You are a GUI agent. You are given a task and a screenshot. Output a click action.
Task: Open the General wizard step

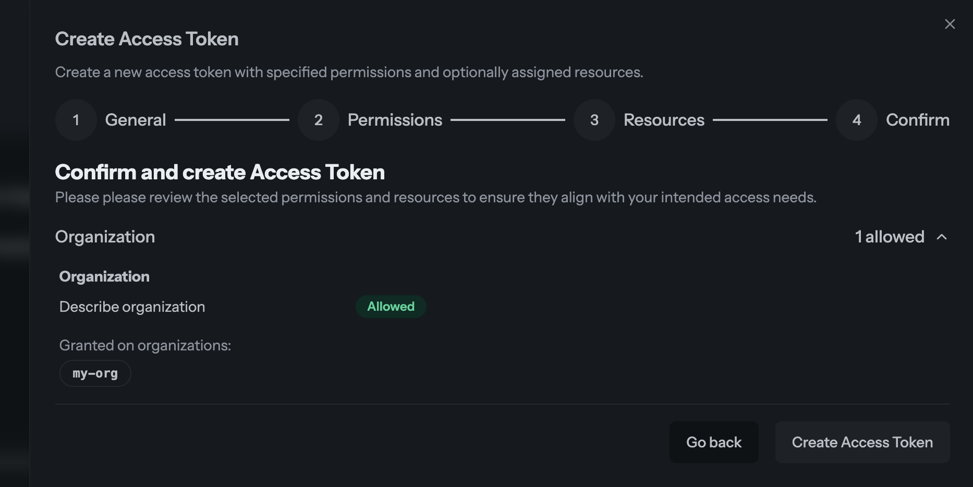click(135, 119)
